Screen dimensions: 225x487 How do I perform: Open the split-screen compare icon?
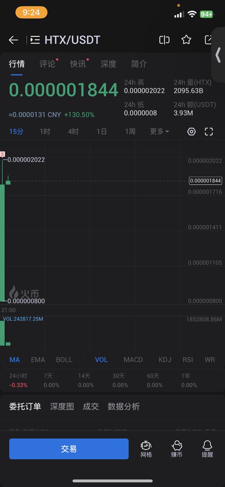click(164, 40)
